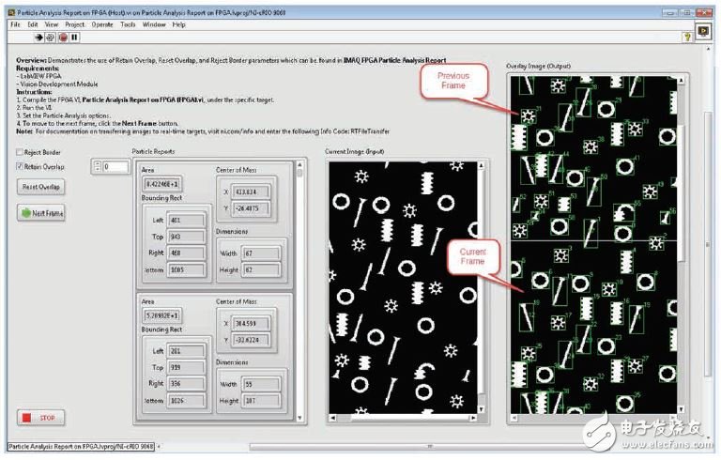The width and height of the screenshot is (721, 460).
Task: Click the Overlay Image scrollbar up arrow
Action: [x=682, y=79]
